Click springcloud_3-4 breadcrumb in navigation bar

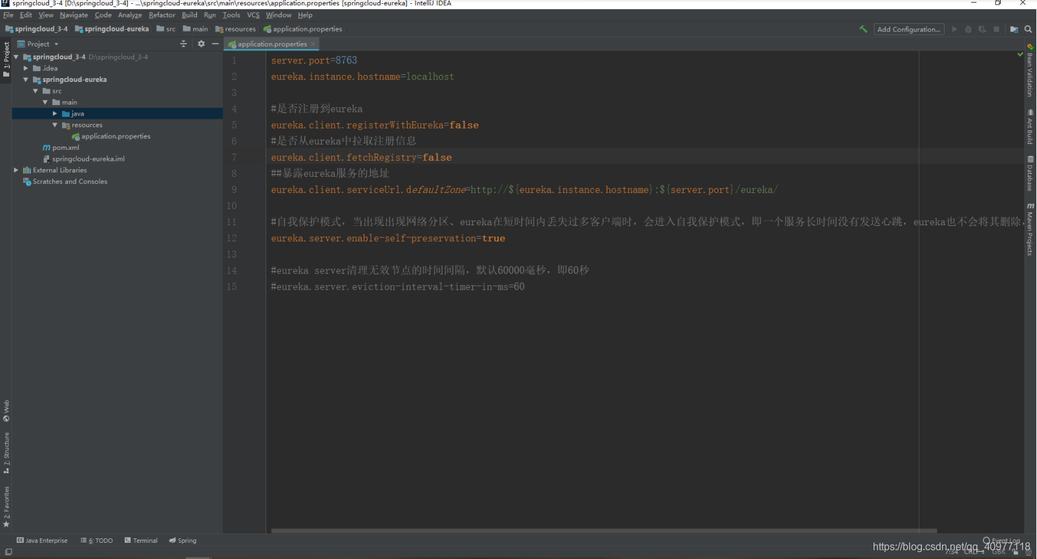point(36,29)
